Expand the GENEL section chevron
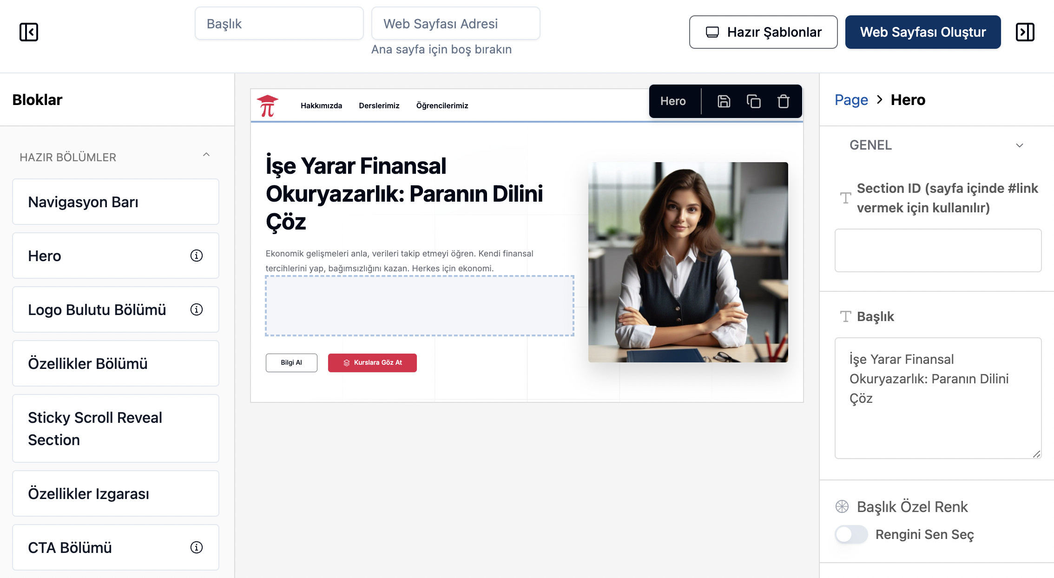 pos(1020,145)
